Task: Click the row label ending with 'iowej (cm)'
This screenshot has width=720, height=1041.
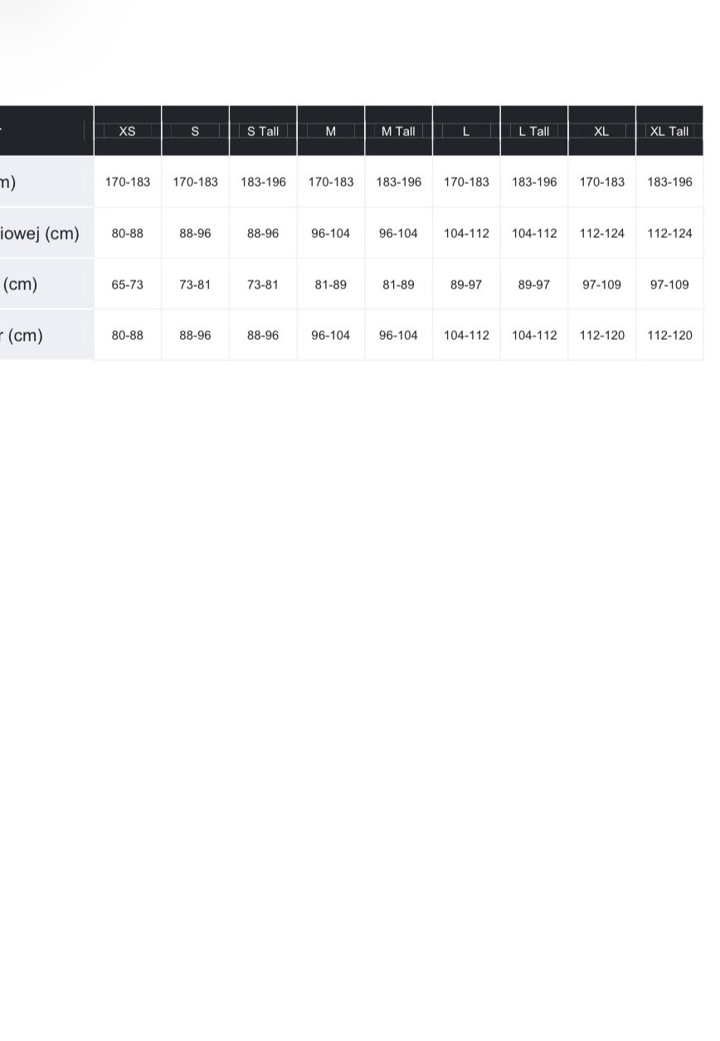Action: tap(40, 233)
